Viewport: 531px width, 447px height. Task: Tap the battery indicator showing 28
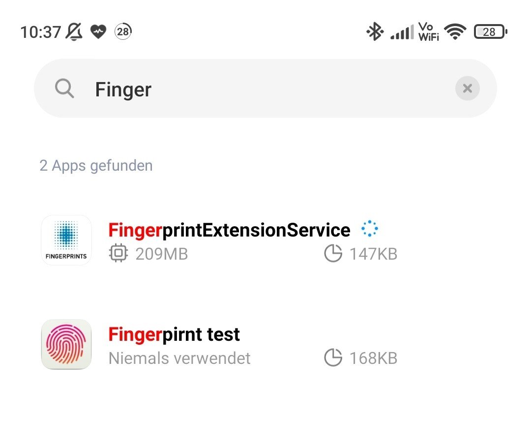[x=490, y=32]
